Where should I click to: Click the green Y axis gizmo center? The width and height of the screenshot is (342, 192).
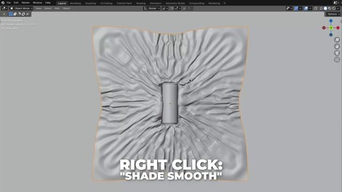(331, 28)
